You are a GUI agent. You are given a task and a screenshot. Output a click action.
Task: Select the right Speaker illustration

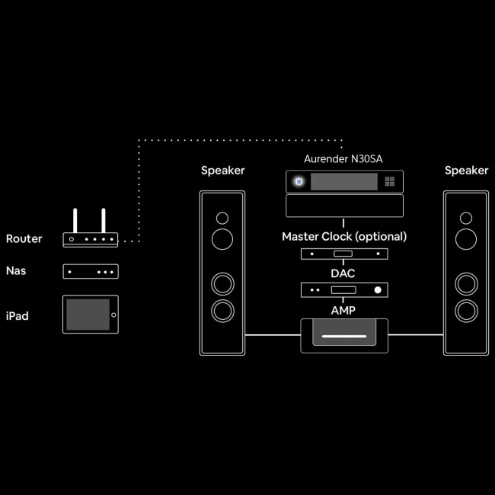pyautogui.click(x=466, y=273)
